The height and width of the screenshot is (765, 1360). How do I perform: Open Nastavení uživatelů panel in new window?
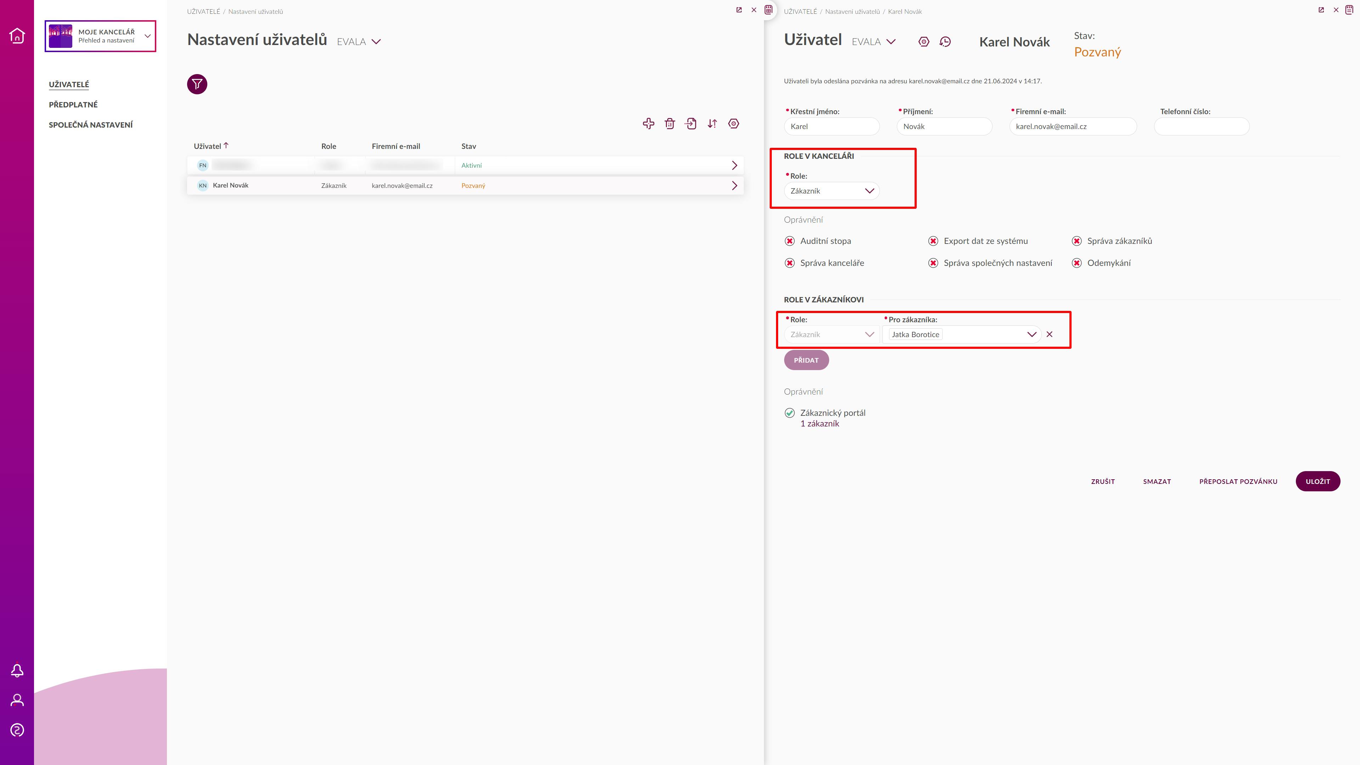[x=739, y=10]
